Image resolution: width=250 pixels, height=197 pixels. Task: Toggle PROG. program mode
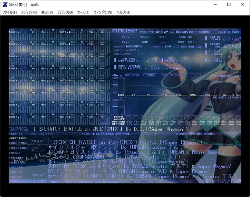pos(189,182)
